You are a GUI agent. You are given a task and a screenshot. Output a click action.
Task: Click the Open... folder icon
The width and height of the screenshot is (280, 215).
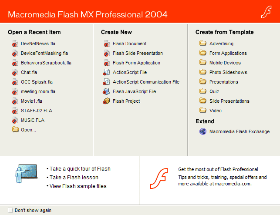[16, 129]
